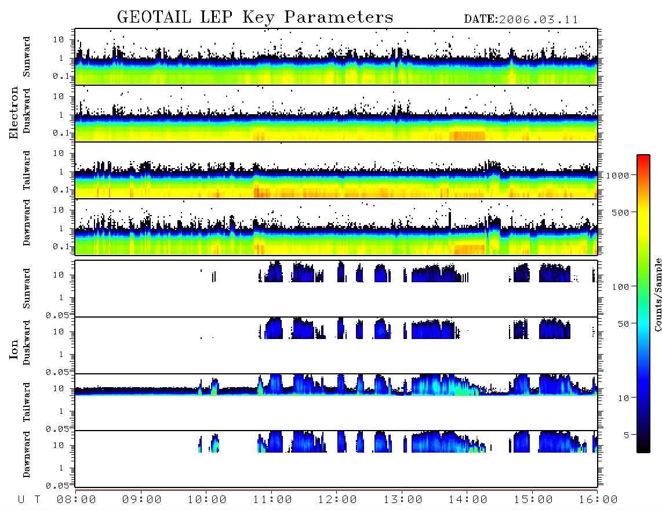
Task: Click the 100 colorbar tick value
Action: (620, 287)
